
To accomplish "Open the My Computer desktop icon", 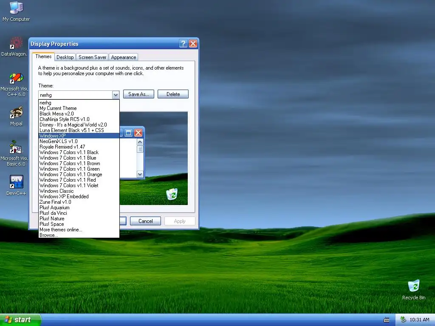I will (16, 11).
